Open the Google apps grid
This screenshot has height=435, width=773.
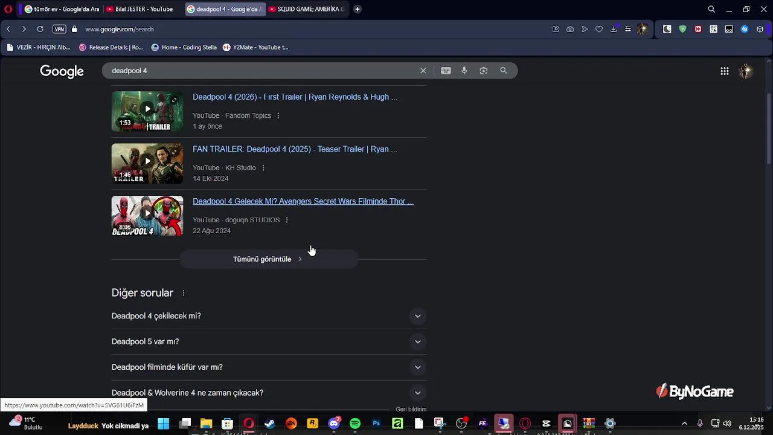pyautogui.click(x=725, y=71)
